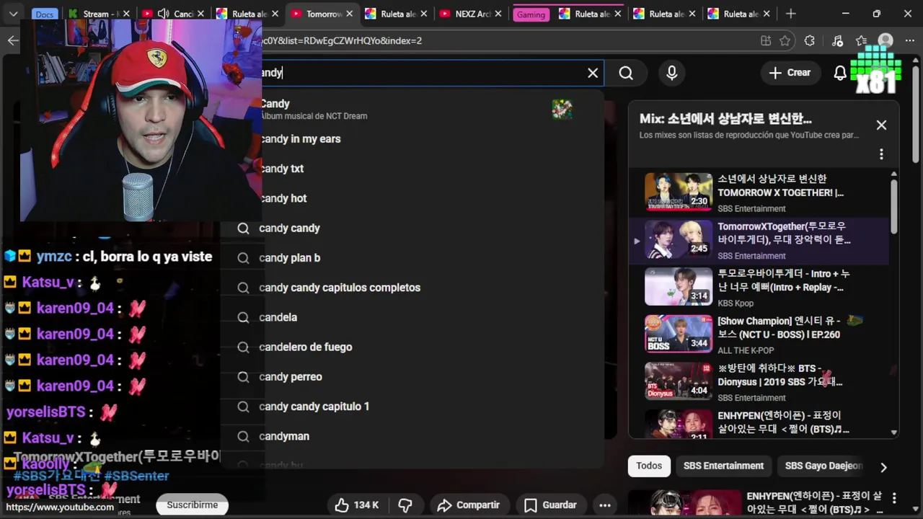Open the Crear menu button

pos(790,73)
